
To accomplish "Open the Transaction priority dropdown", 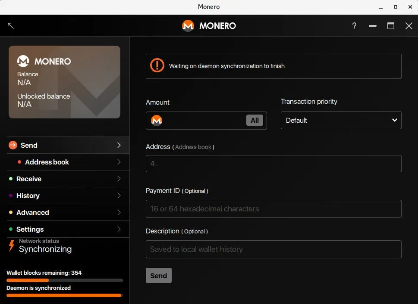I will click(341, 120).
